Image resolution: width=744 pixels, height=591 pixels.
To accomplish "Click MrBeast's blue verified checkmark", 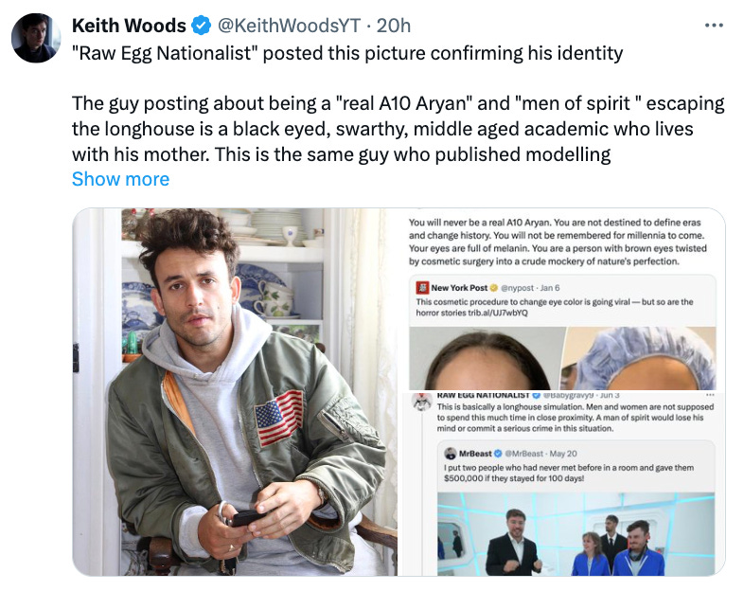I will [x=498, y=454].
